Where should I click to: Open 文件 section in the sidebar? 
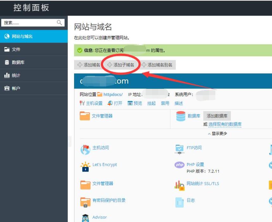coord(34,49)
